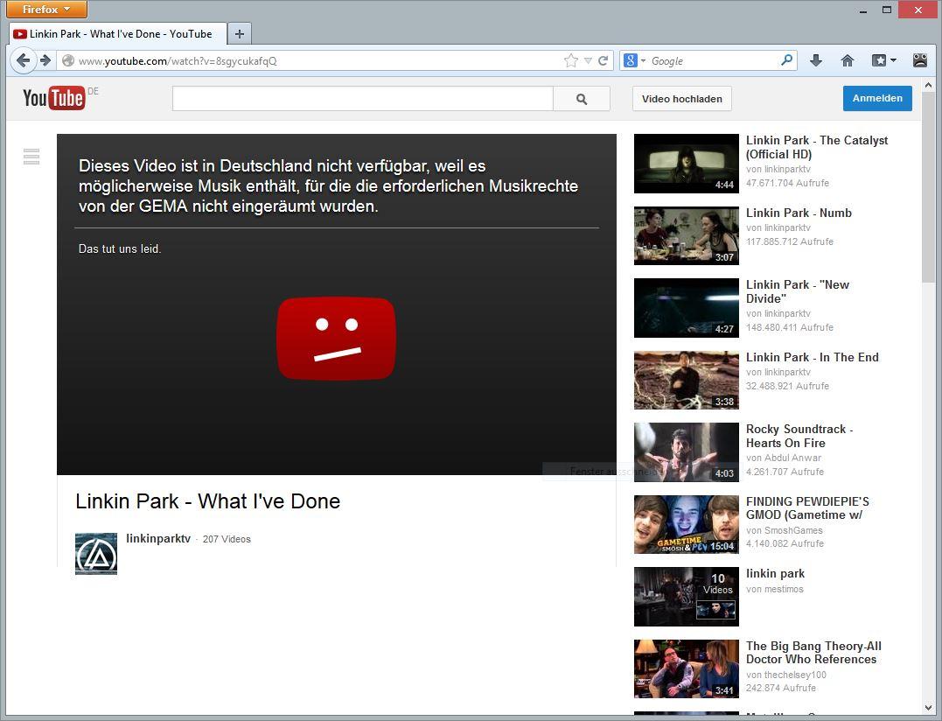Open Linkin Park - Numb title link
This screenshot has width=942, height=721.
point(799,213)
